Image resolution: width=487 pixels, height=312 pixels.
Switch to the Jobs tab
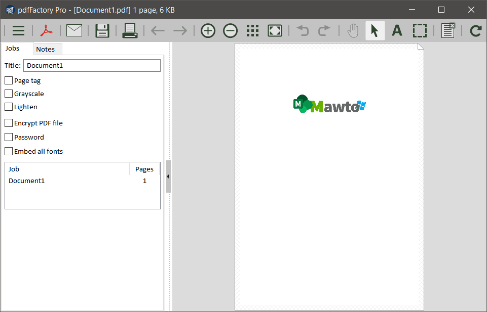point(13,49)
